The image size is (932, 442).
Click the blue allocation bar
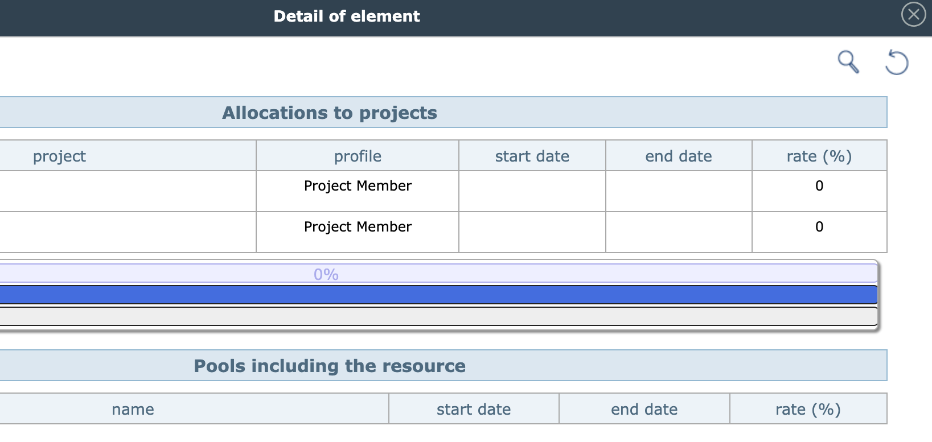pyautogui.click(x=438, y=295)
